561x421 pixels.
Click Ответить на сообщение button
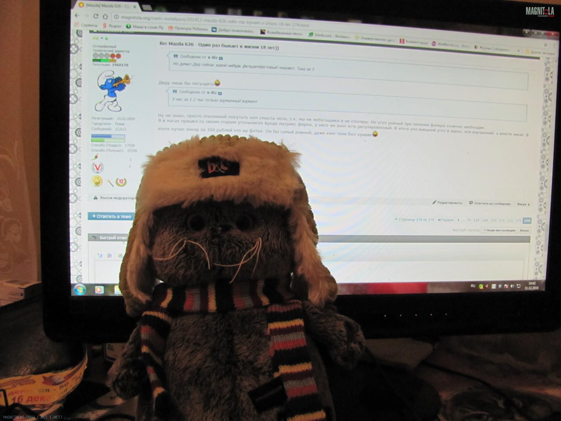click(490, 203)
